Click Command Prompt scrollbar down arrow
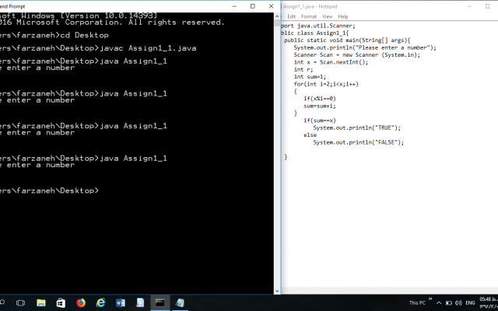 tap(277, 291)
